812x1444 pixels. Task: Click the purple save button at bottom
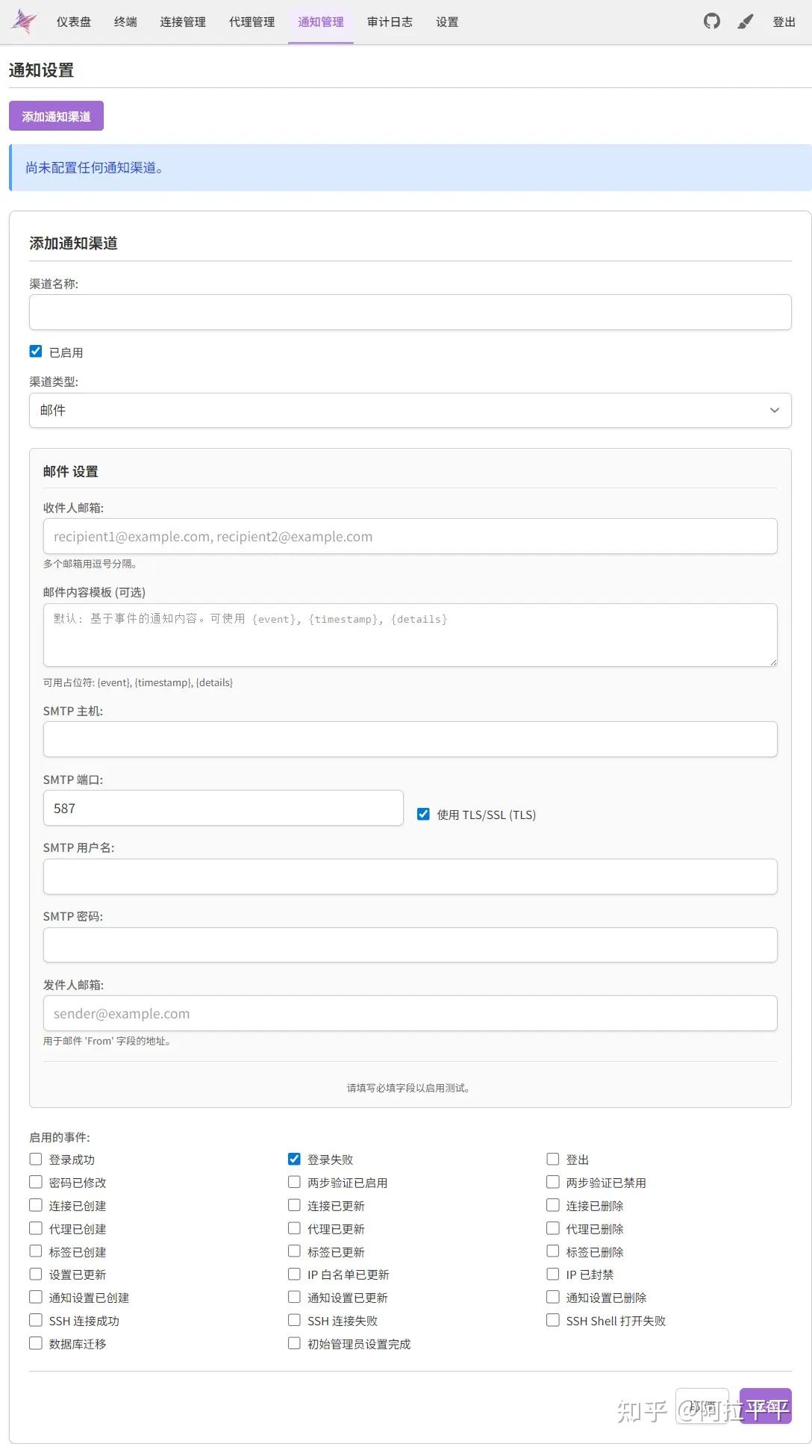tap(765, 1406)
